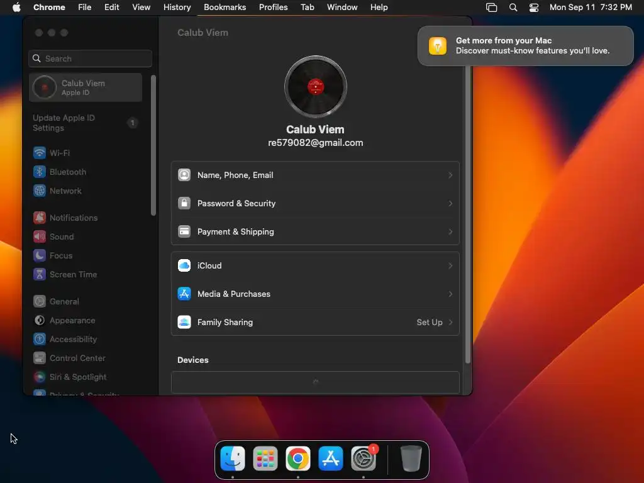
Task: Open the Help menu
Action: point(379,8)
